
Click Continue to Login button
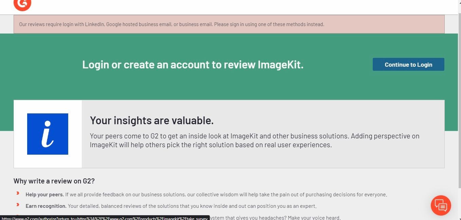(408, 64)
